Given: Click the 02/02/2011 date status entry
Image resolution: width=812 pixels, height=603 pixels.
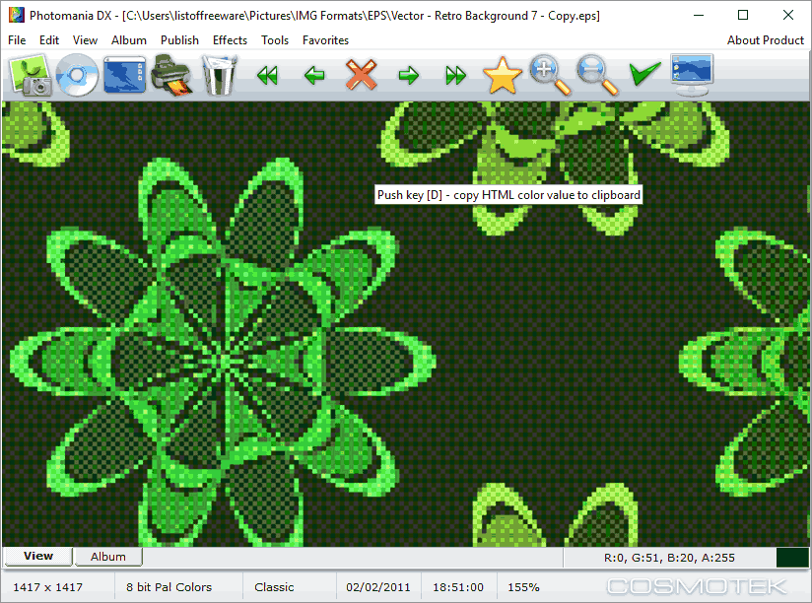Looking at the screenshot, I should tap(378, 587).
